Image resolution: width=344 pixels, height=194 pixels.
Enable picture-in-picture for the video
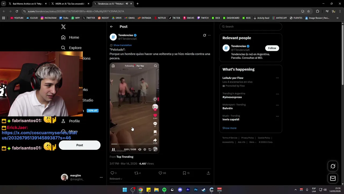(150, 150)
